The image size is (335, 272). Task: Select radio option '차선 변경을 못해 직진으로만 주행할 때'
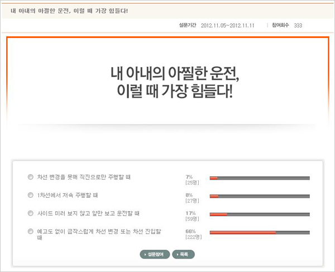[x=31, y=177]
